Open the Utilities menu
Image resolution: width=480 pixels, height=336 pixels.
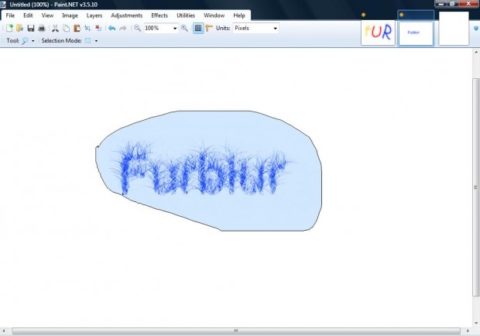click(186, 15)
